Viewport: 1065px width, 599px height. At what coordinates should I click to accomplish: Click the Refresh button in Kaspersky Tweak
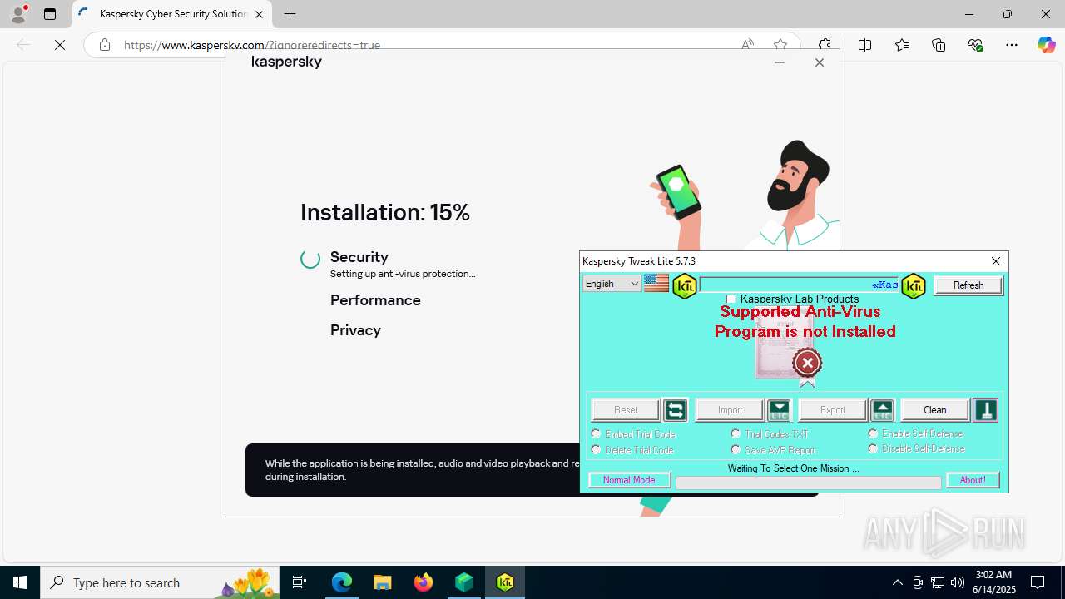pyautogui.click(x=968, y=285)
